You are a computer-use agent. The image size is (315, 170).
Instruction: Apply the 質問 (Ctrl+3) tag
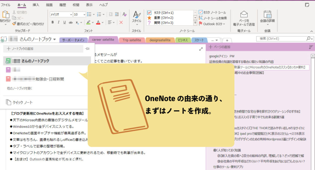(163, 23)
